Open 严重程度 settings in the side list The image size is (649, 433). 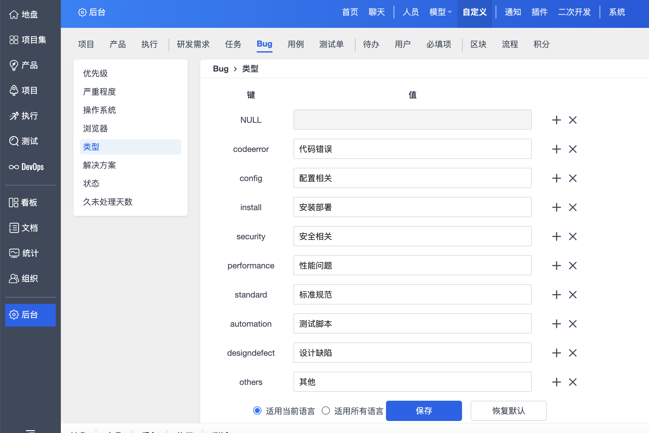pos(131,92)
